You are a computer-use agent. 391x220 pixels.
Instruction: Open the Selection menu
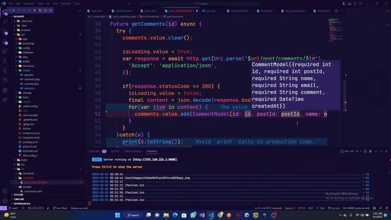29,4
